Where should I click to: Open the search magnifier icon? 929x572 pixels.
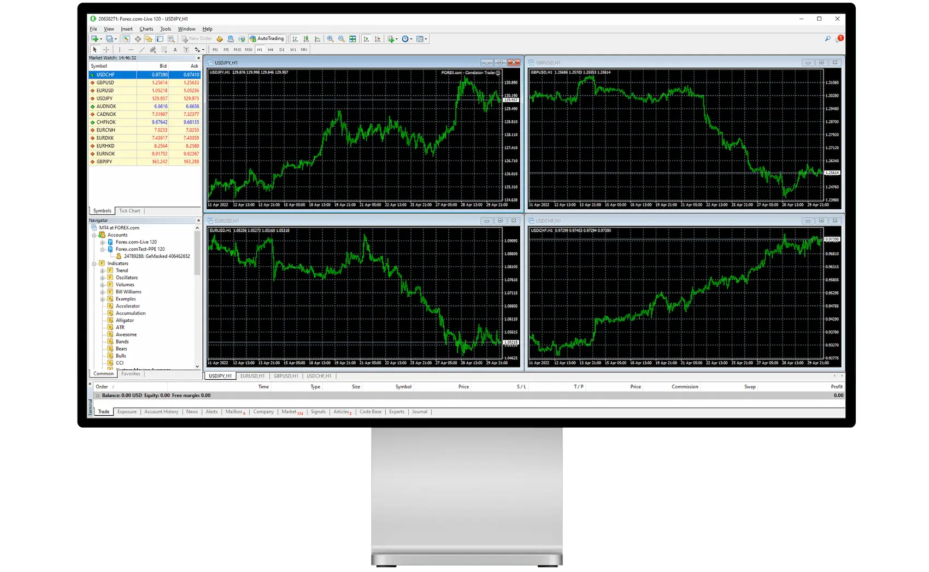(828, 39)
